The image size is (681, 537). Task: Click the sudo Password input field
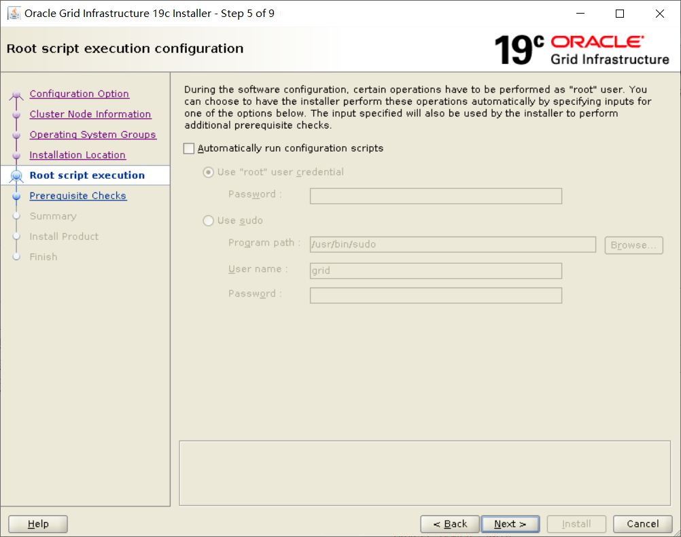(x=436, y=296)
